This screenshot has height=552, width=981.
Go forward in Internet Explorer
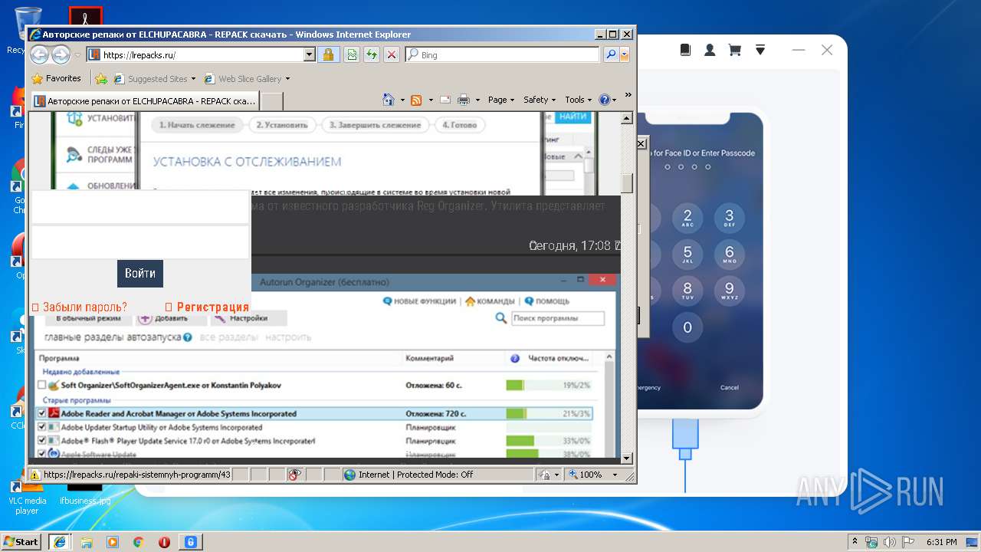coord(61,54)
